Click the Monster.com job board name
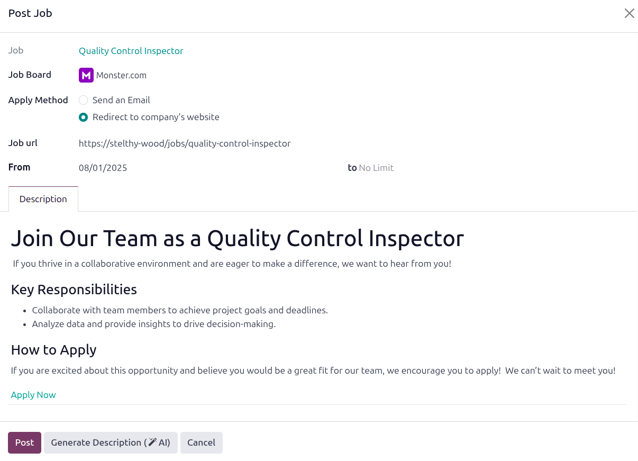The image size is (638, 461). click(121, 75)
